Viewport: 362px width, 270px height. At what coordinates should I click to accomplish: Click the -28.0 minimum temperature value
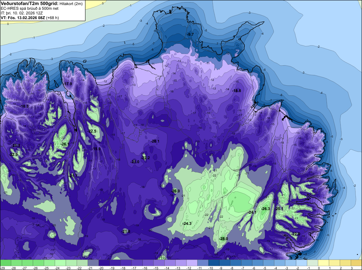[223, 239]
